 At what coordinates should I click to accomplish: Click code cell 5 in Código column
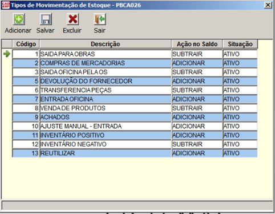[x=26, y=81]
